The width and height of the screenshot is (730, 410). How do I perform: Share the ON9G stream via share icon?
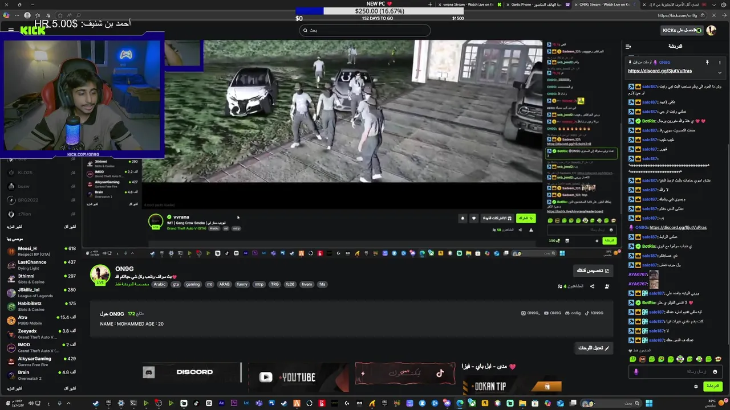[592, 286]
